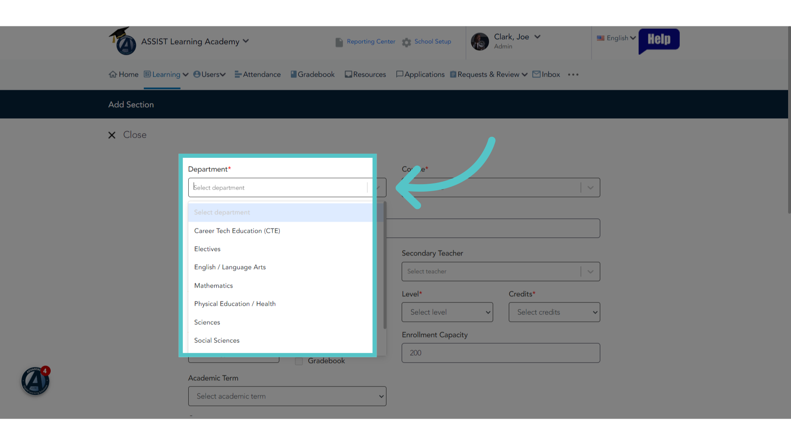Open the Select credits dropdown

(554, 312)
